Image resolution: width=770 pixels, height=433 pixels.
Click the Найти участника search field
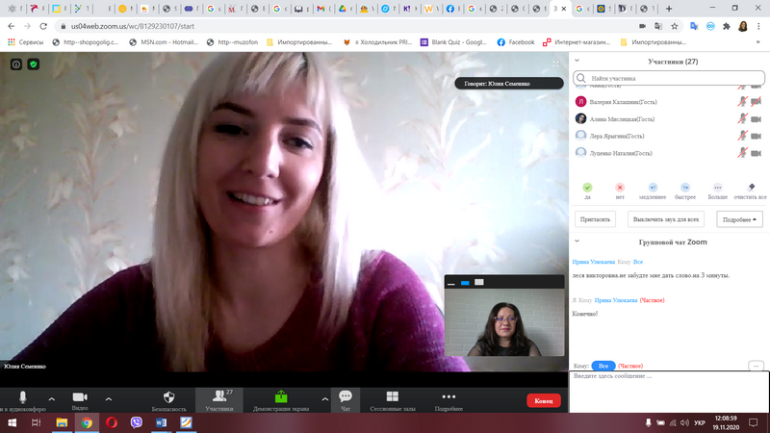click(x=669, y=78)
